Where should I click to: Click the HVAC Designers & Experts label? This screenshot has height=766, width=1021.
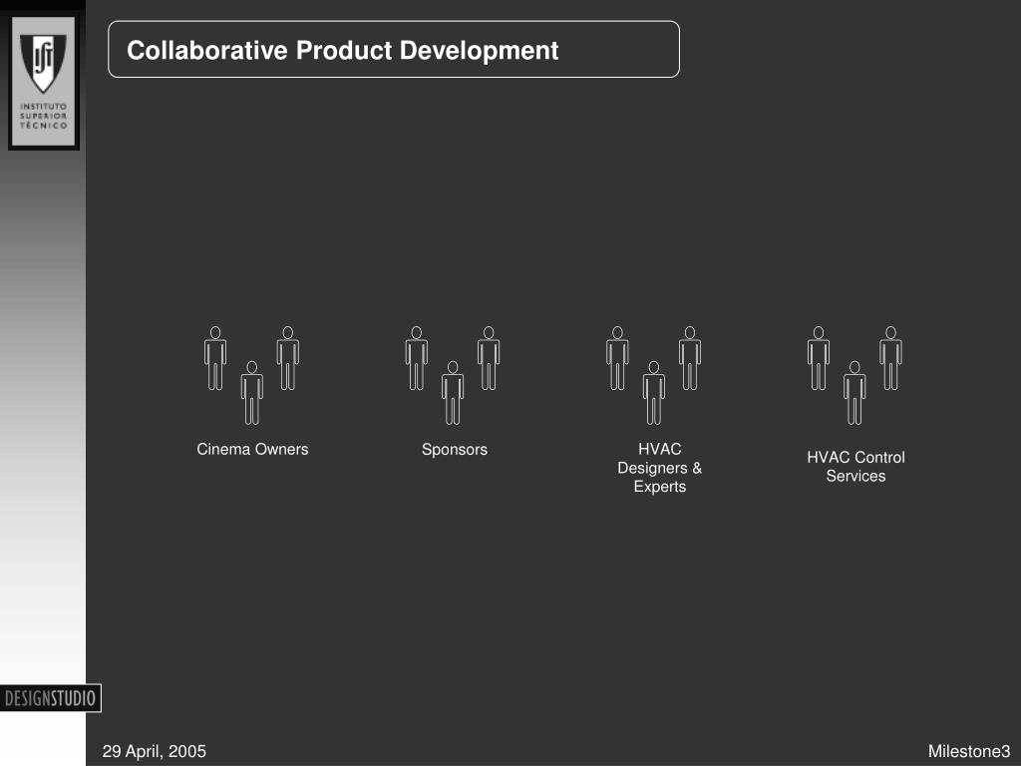[x=660, y=468]
